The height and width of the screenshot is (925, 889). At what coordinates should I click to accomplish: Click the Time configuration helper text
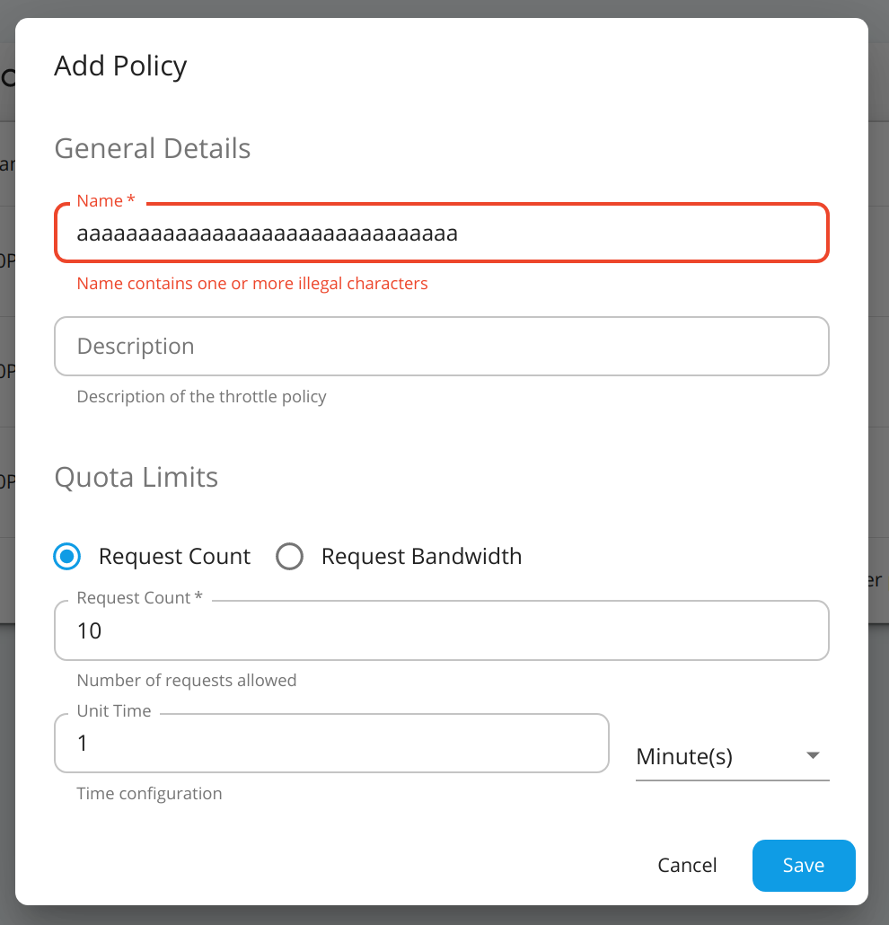[149, 793]
